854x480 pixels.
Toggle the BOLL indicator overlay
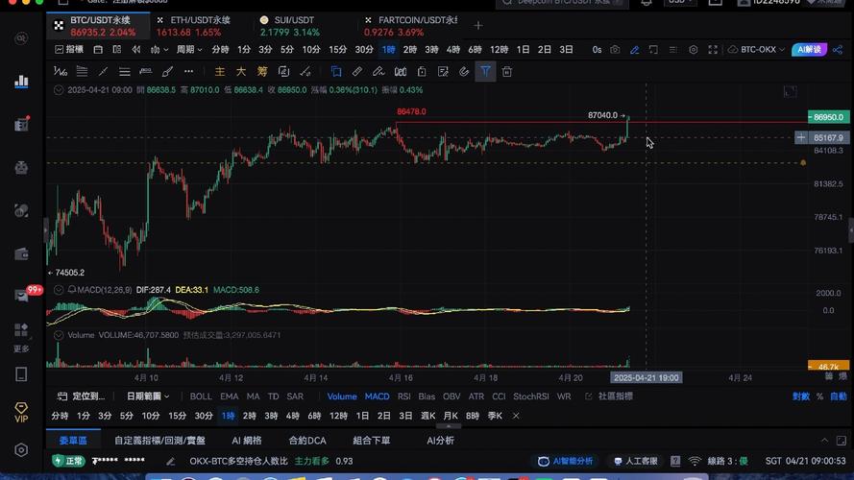(x=201, y=396)
